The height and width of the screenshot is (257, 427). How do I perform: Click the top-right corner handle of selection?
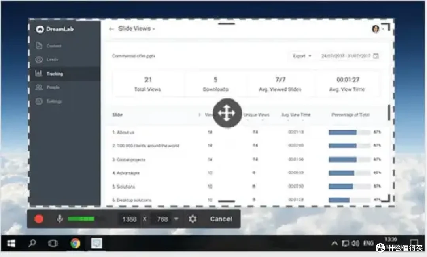click(x=386, y=27)
